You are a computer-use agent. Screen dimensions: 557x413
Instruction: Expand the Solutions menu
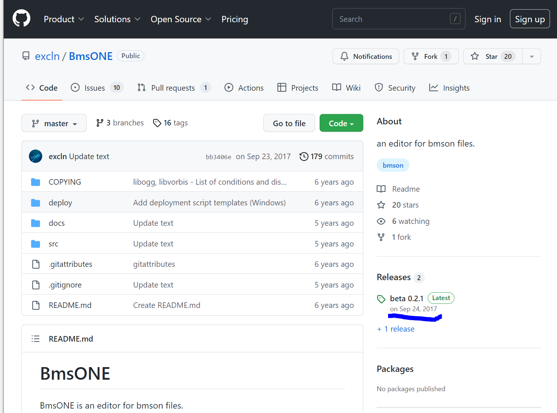coord(117,19)
